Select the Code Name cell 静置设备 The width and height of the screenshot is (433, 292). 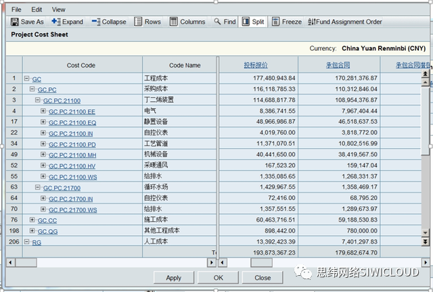(179, 122)
